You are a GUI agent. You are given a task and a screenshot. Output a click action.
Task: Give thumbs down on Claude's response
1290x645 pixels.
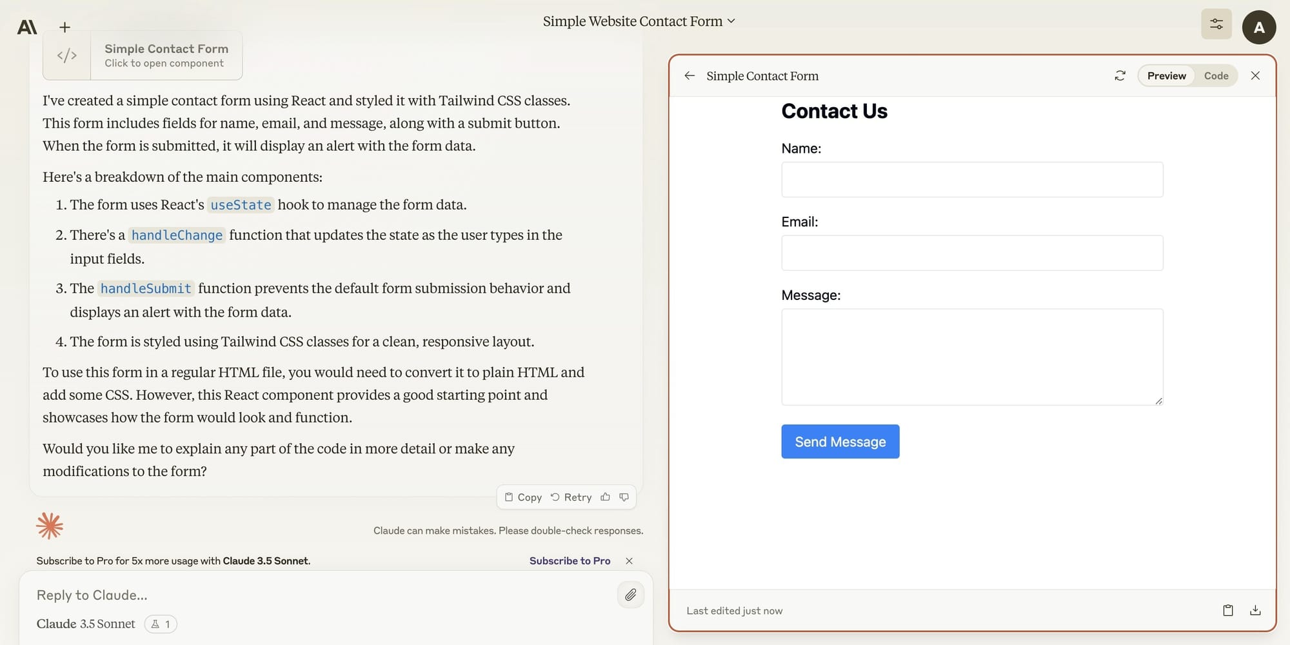[624, 497]
